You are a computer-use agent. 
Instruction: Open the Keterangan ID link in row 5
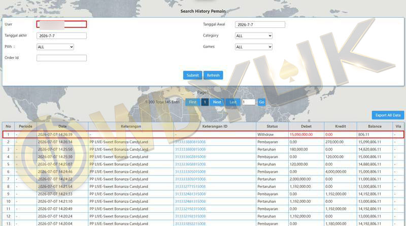[x=190, y=165]
